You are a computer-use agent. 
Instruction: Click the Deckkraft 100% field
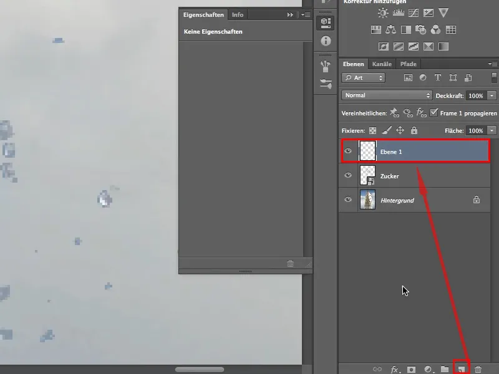(x=476, y=95)
